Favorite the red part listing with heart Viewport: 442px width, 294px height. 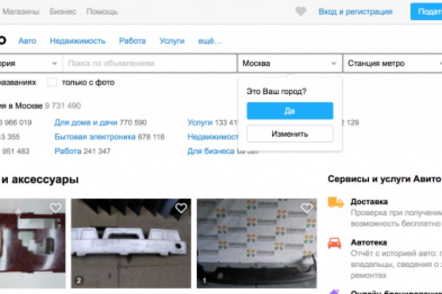55,208
